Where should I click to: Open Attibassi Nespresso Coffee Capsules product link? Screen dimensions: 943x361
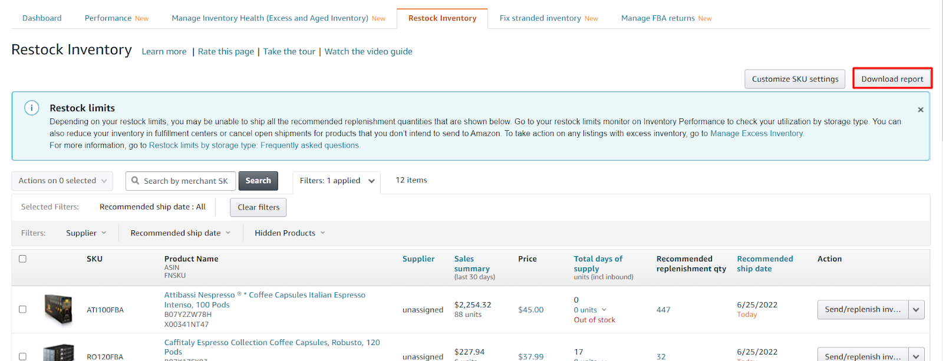pos(265,300)
